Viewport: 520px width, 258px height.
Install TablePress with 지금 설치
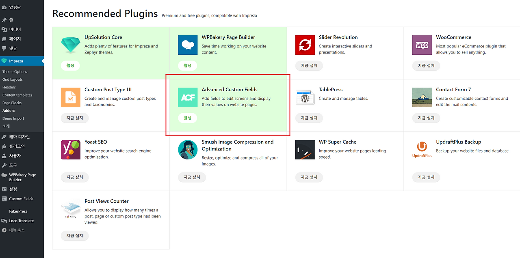click(309, 118)
